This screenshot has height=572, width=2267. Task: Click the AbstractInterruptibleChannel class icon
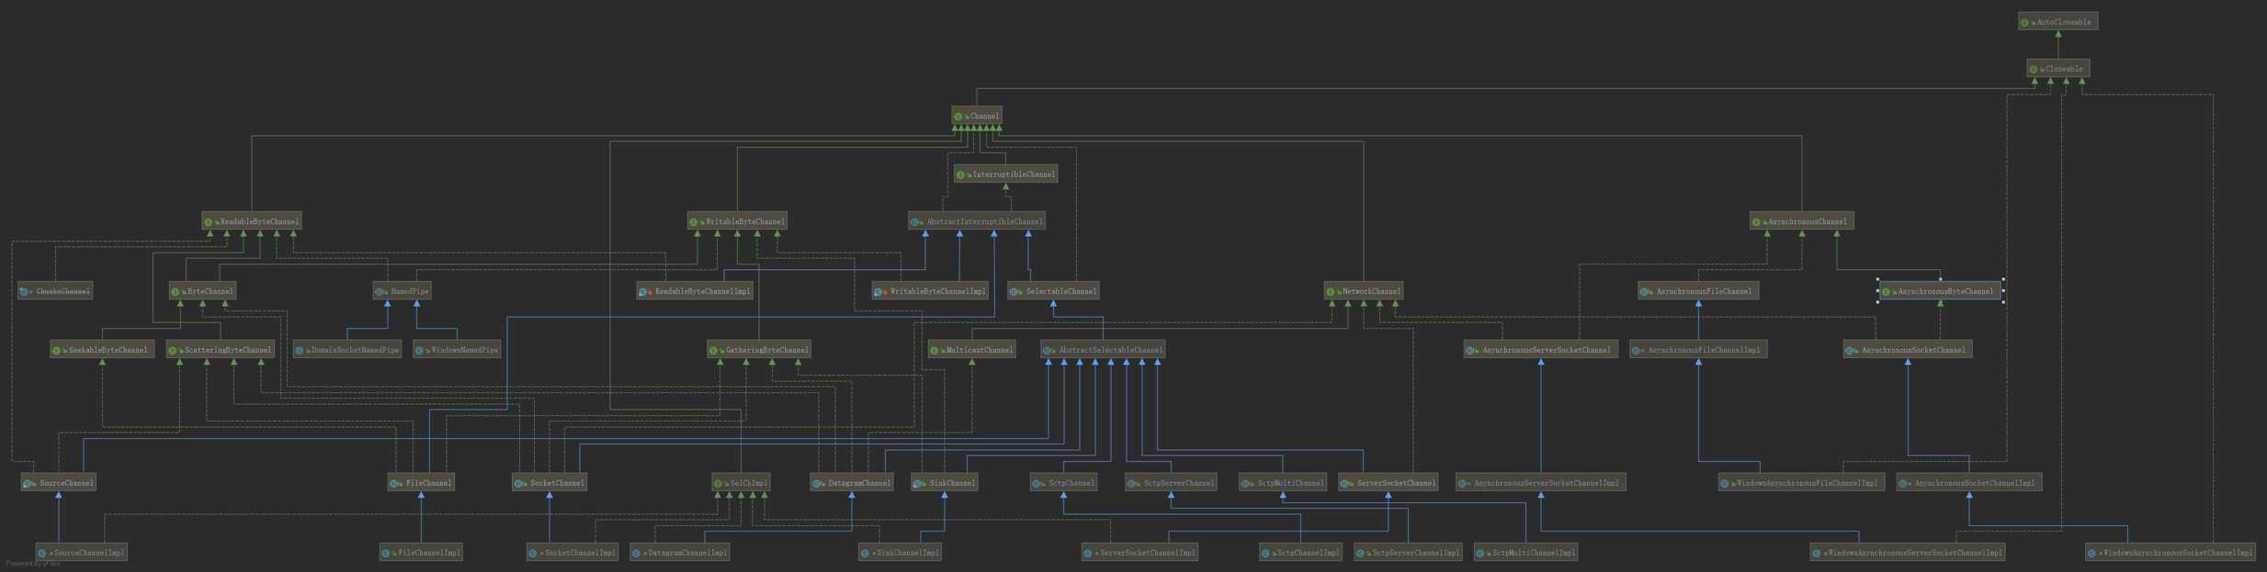point(915,222)
